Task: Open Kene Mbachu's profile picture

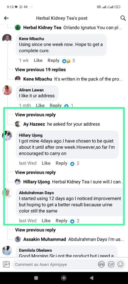Action: 7,39
